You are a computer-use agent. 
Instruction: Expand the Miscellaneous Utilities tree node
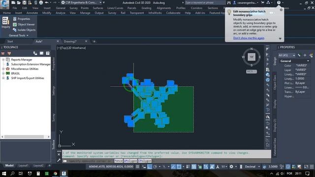tap(3, 69)
